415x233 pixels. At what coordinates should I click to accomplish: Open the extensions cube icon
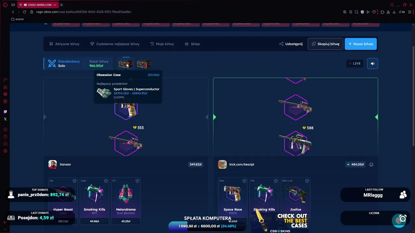pos(382,12)
